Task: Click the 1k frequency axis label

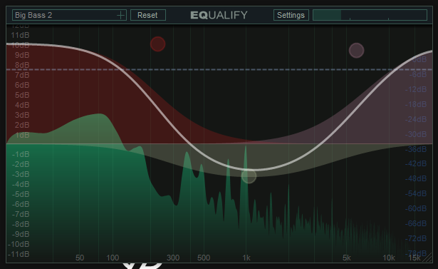Action: coord(246,258)
